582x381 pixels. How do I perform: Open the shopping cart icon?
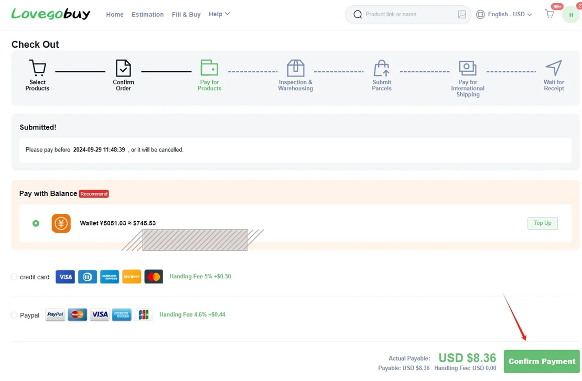pos(549,14)
